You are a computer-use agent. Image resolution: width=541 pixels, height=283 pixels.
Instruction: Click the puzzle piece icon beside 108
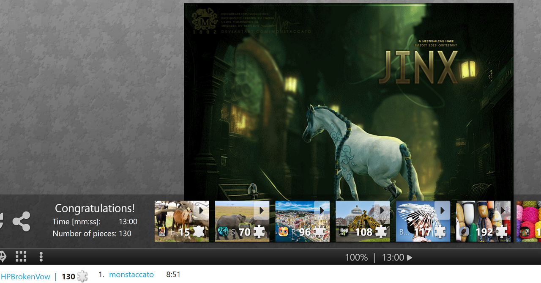pyautogui.click(x=380, y=231)
